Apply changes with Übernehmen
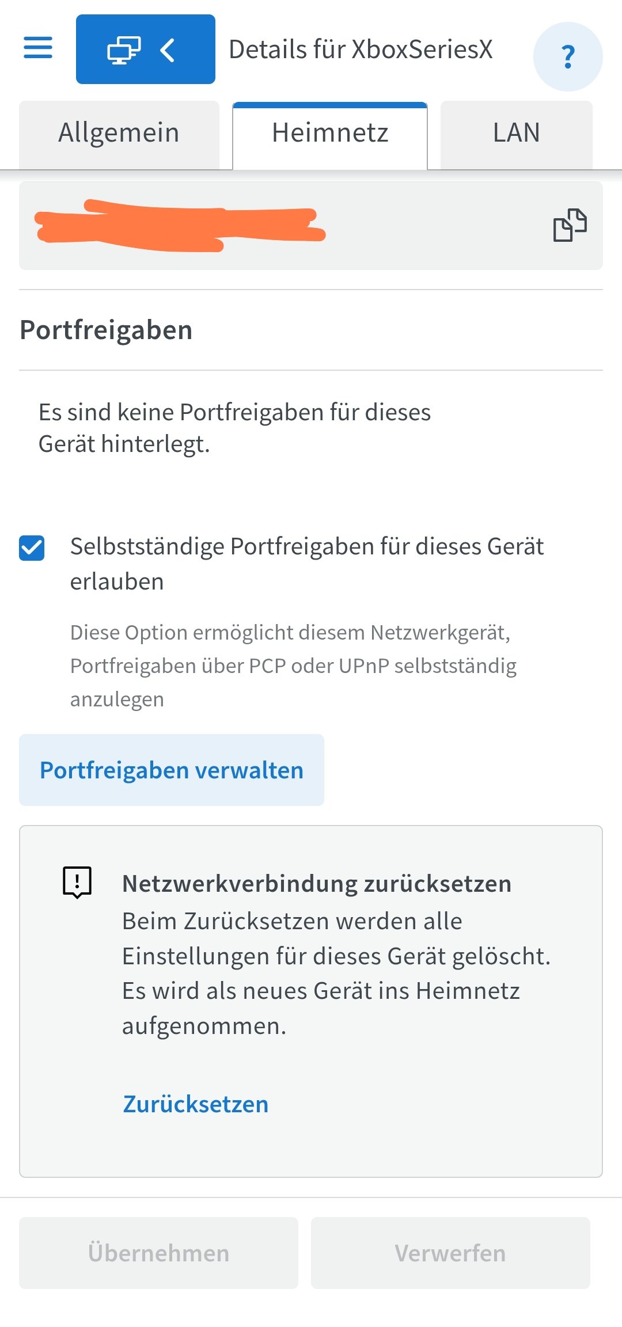The width and height of the screenshot is (622, 1327). 158,1253
